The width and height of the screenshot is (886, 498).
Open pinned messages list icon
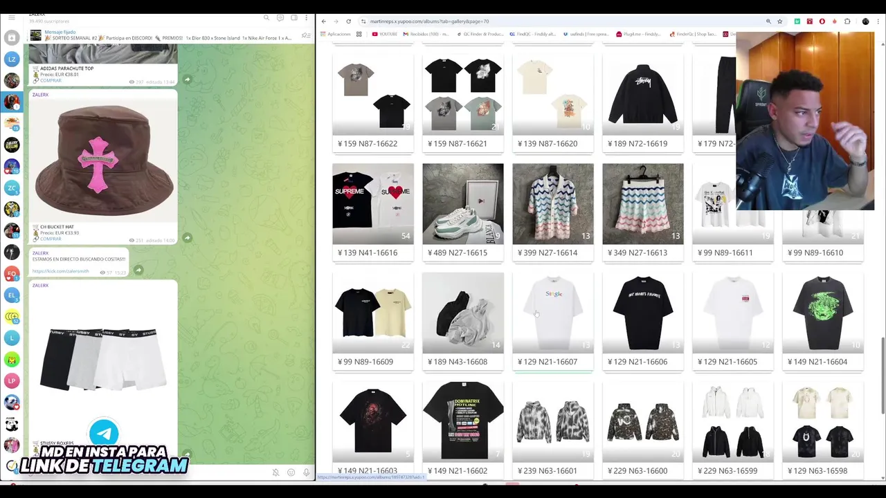(x=305, y=35)
